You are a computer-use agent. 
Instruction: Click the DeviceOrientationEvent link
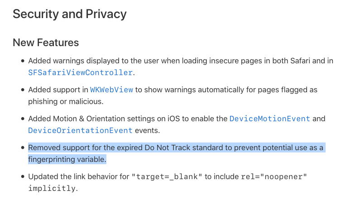pyautogui.click(x=81, y=130)
